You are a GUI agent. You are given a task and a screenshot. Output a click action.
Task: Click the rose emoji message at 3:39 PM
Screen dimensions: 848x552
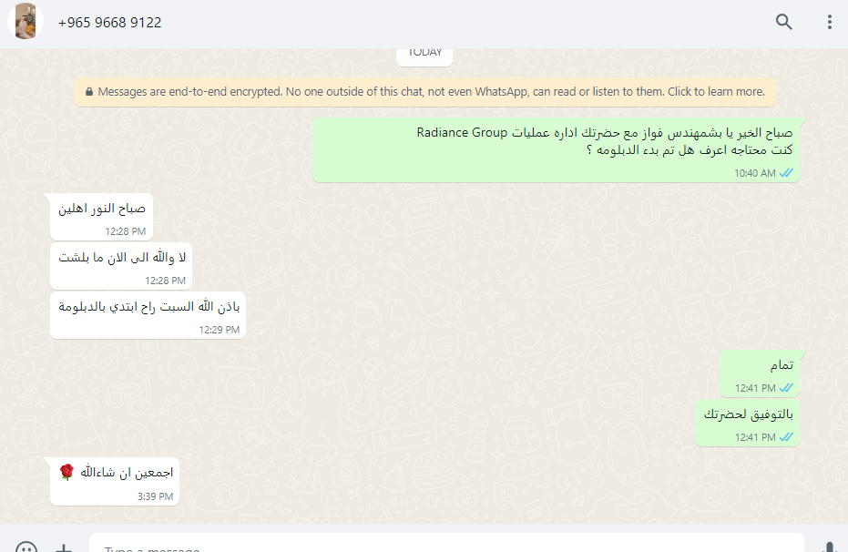point(115,482)
